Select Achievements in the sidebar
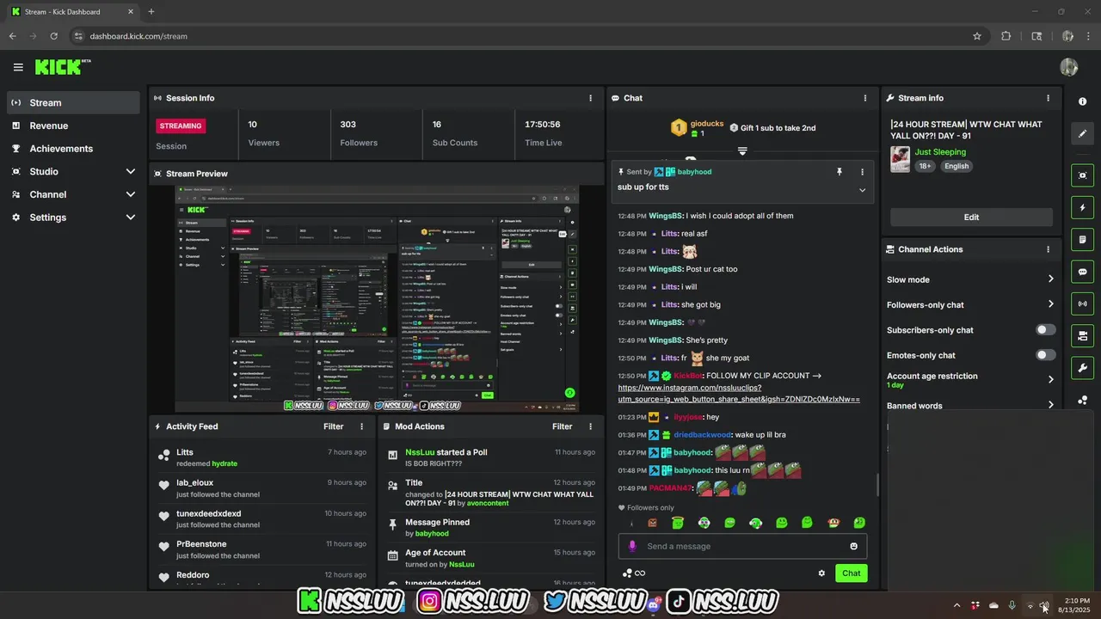Viewport: 1101px width, 619px height. click(x=73, y=149)
